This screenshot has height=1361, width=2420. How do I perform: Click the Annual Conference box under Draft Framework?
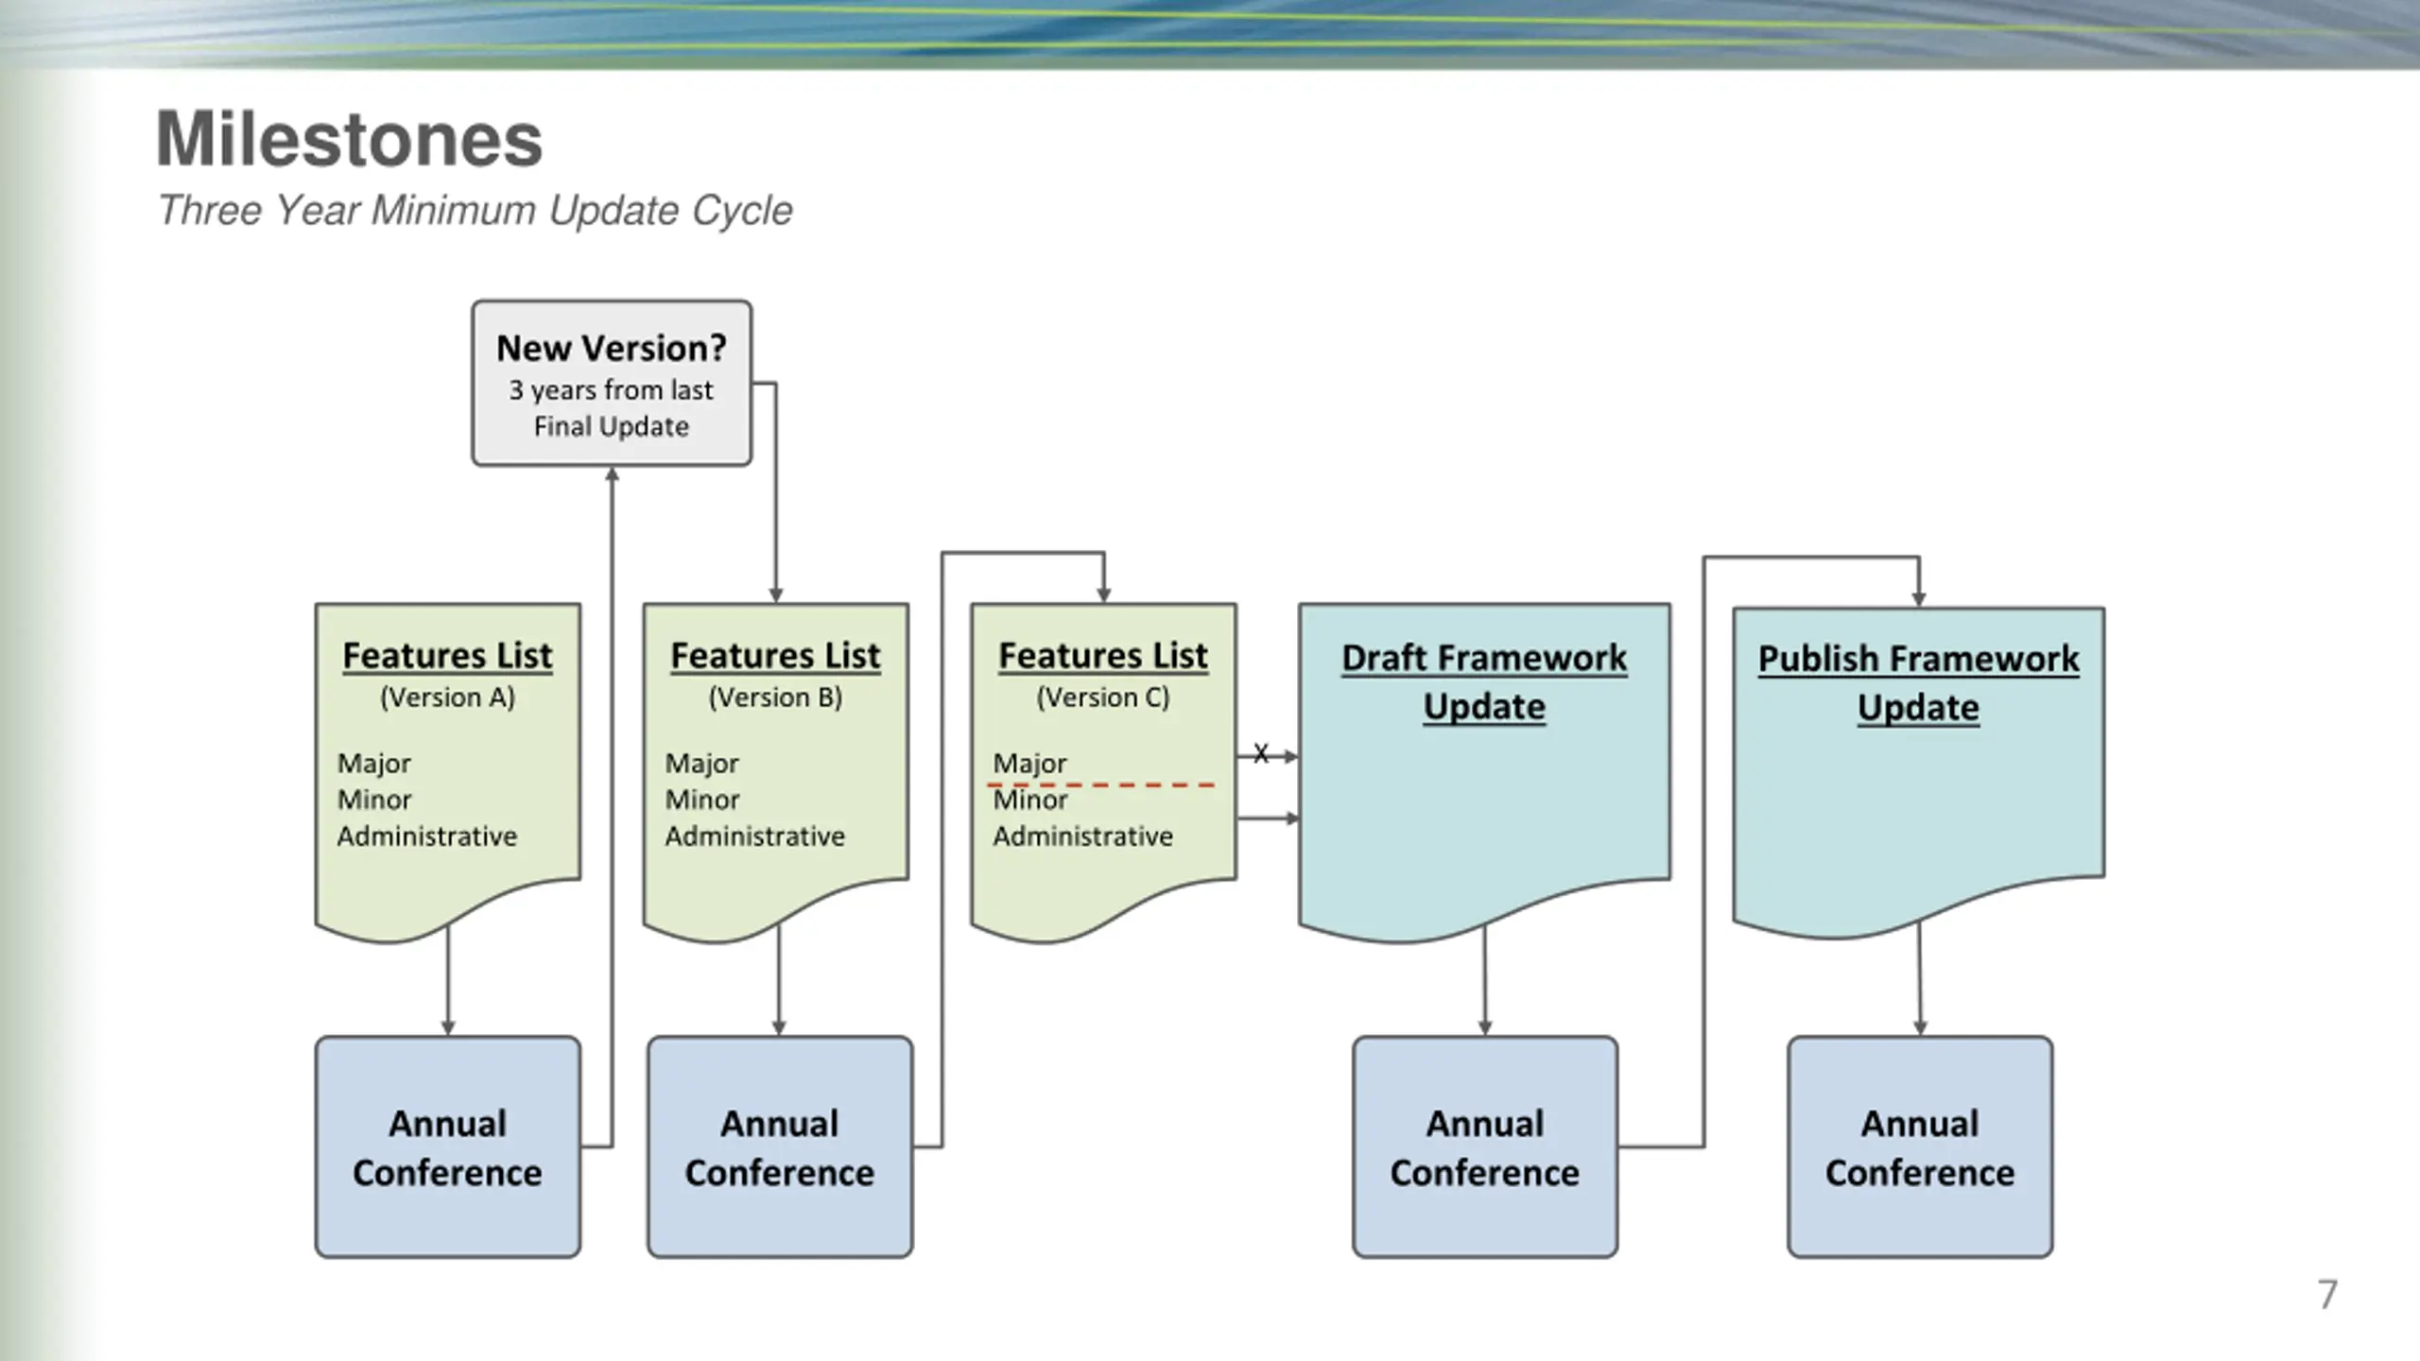pos(1484,1146)
